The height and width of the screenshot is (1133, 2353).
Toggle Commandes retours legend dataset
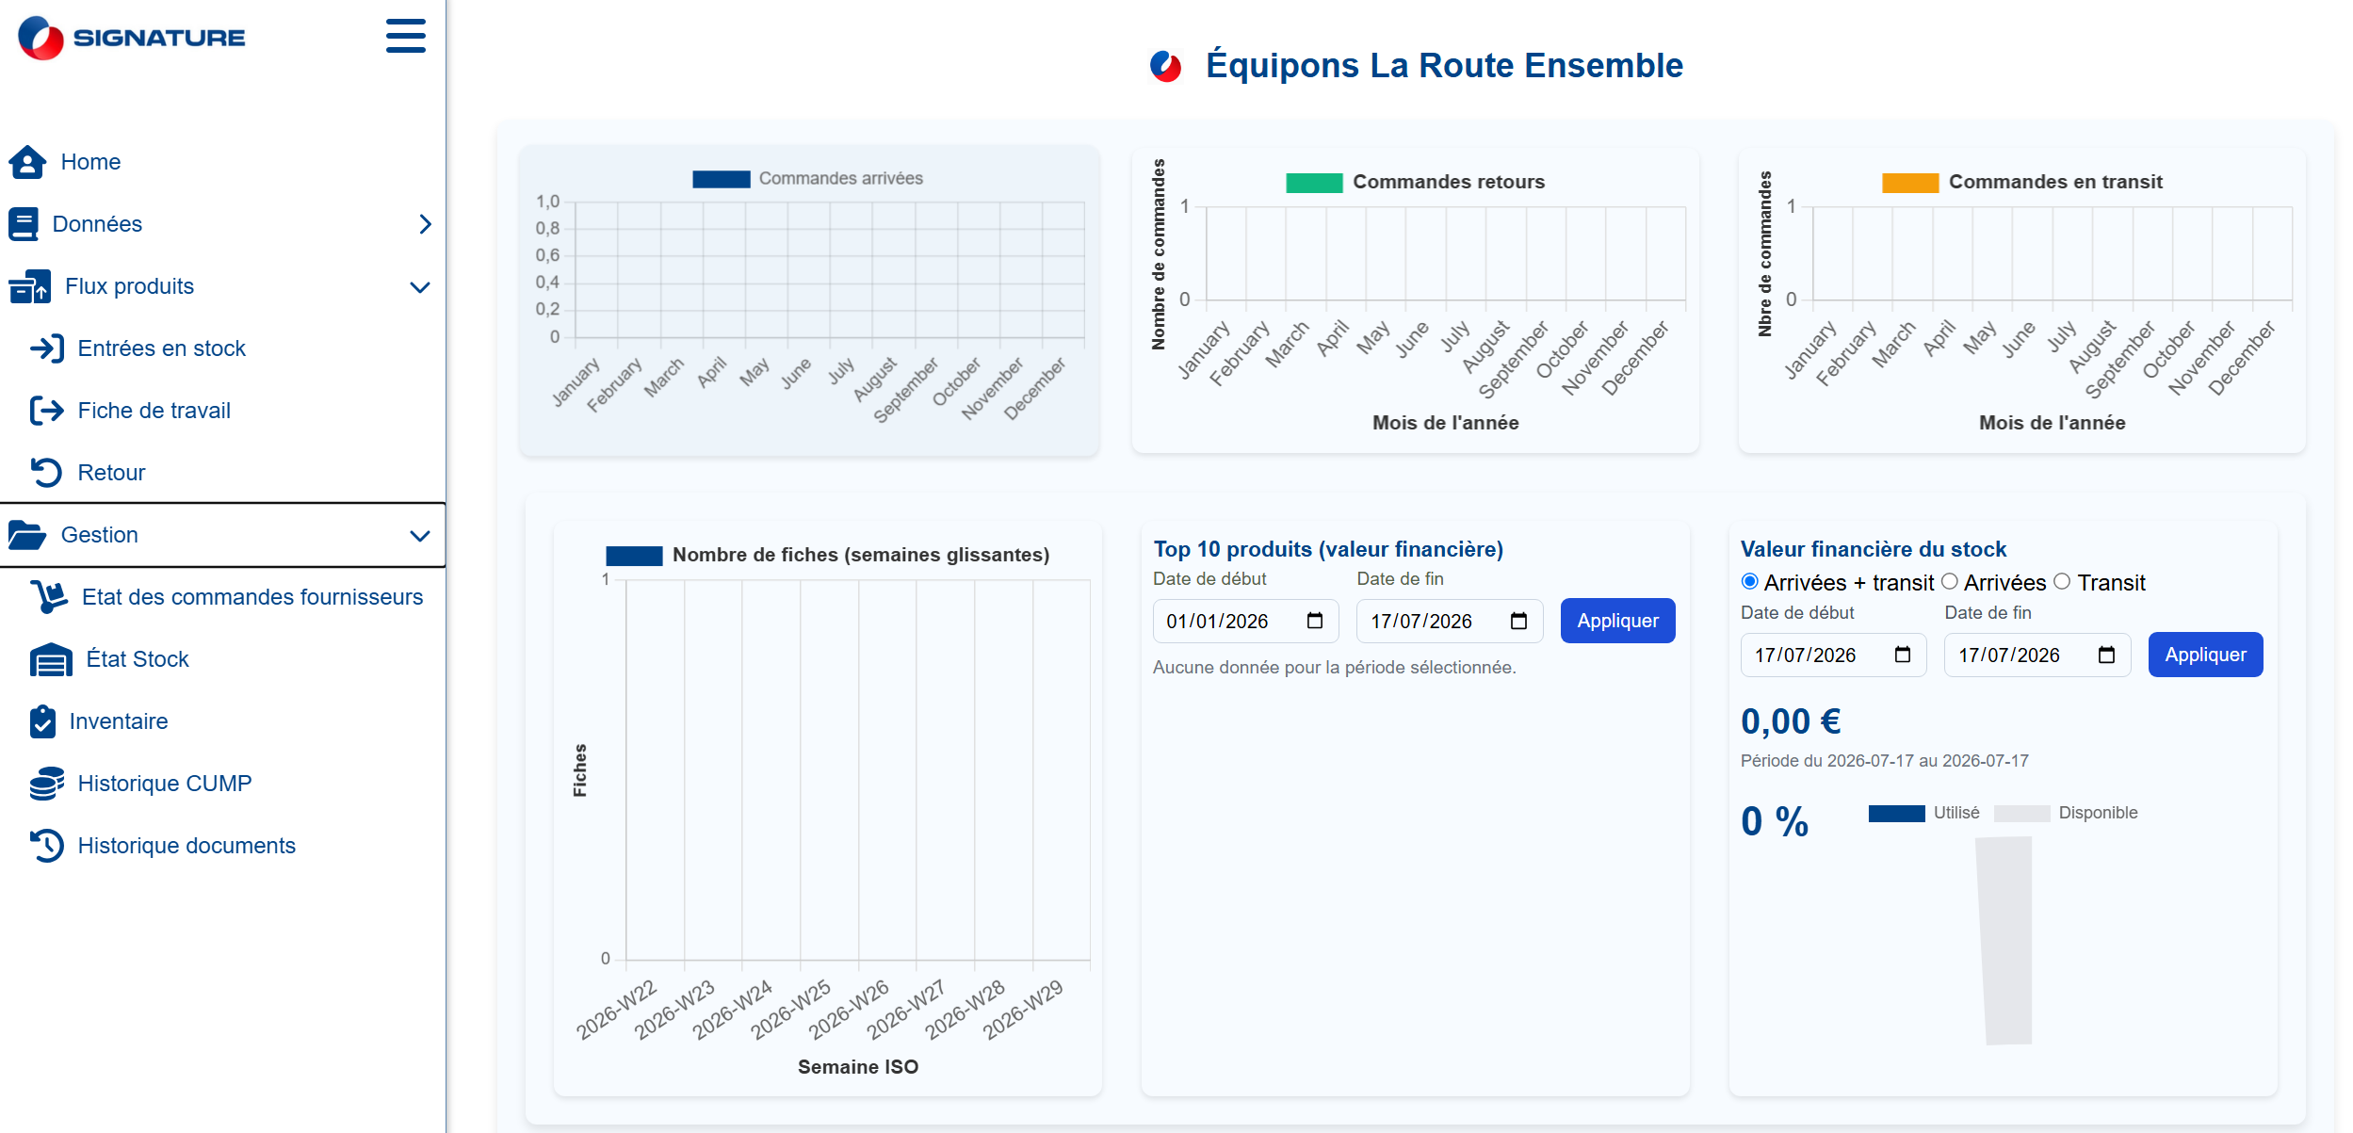1415,182
